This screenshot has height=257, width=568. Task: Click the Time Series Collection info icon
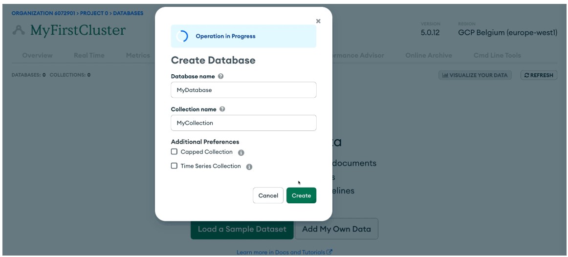[249, 167]
